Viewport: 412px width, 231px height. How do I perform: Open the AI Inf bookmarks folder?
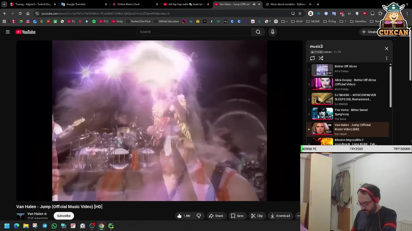pyautogui.click(x=297, y=21)
